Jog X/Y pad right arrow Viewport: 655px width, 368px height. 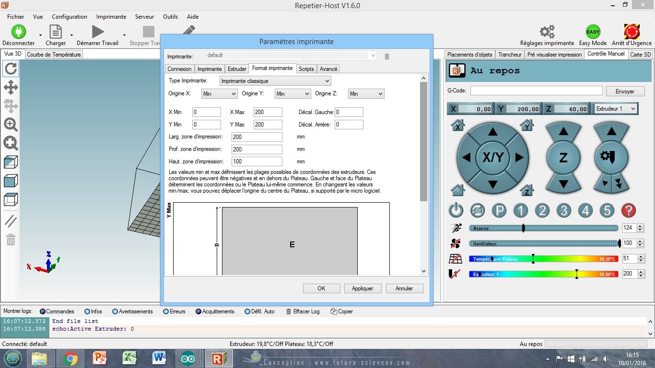pyautogui.click(x=519, y=157)
